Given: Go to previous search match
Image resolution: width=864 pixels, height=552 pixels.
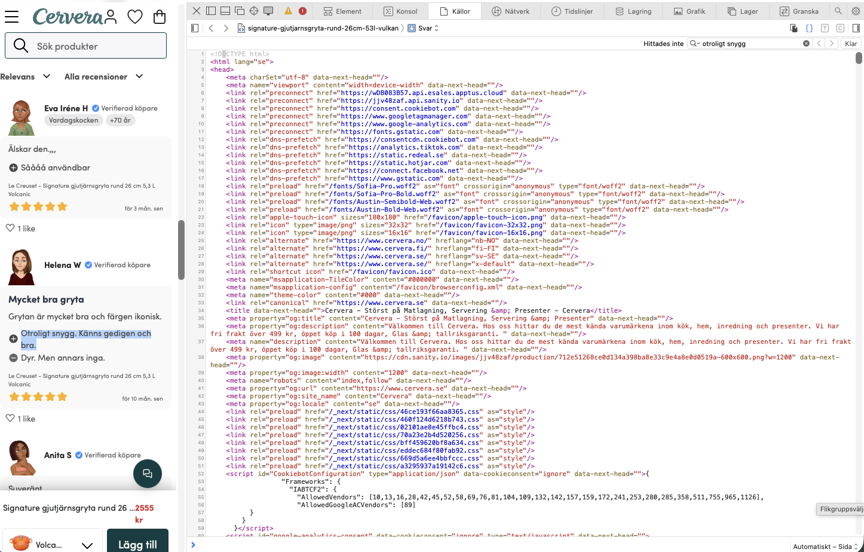Looking at the screenshot, I should point(819,44).
